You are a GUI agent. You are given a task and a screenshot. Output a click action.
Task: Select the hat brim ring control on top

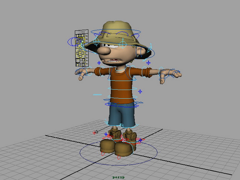(x=116, y=31)
